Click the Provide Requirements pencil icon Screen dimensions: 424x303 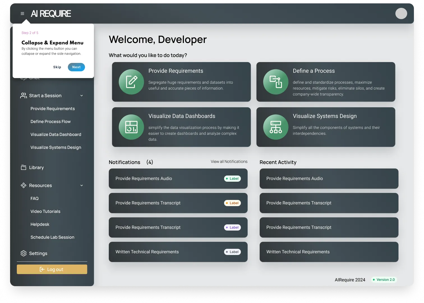pos(131,82)
